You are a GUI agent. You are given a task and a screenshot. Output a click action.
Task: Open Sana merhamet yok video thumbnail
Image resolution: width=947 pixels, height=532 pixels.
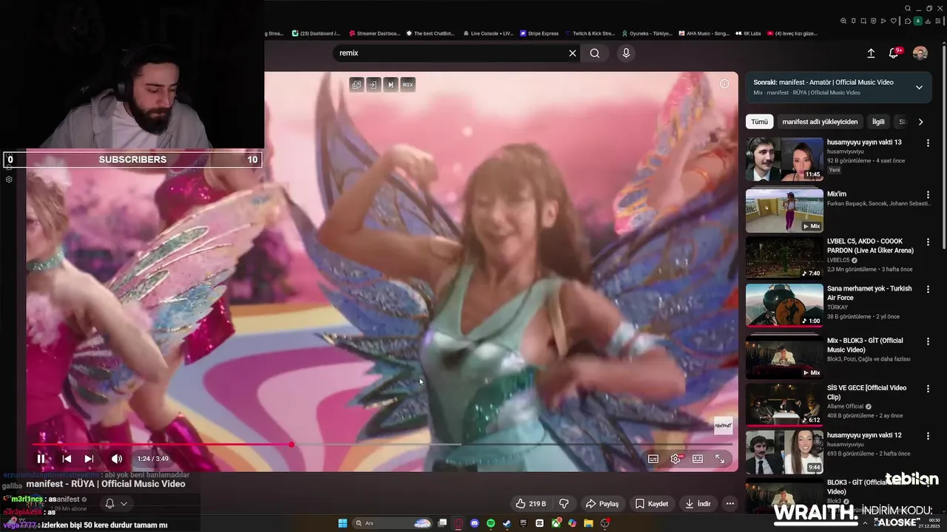click(x=784, y=305)
